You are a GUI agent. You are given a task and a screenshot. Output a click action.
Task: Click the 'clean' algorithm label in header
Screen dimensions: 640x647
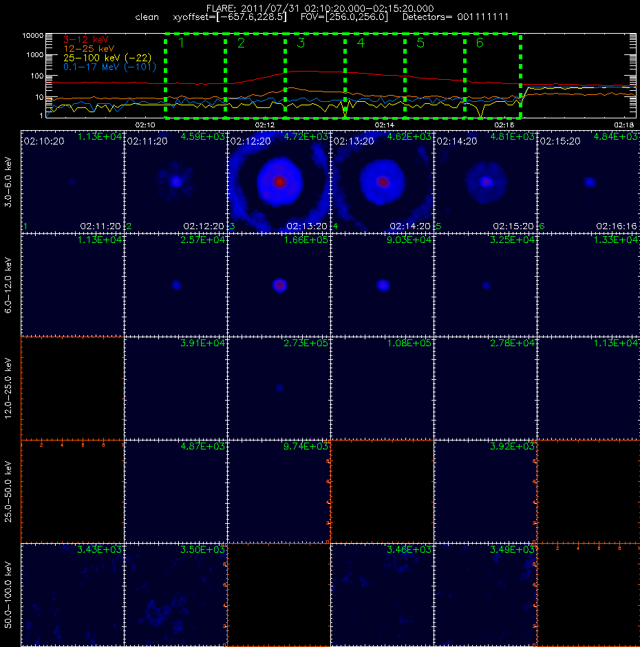coord(147,17)
